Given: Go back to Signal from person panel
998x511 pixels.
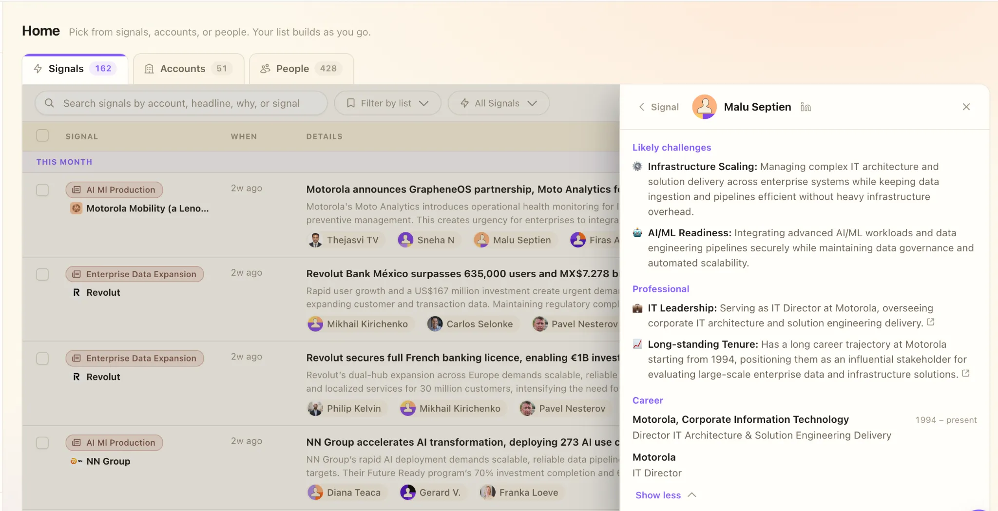Looking at the screenshot, I should (x=658, y=107).
